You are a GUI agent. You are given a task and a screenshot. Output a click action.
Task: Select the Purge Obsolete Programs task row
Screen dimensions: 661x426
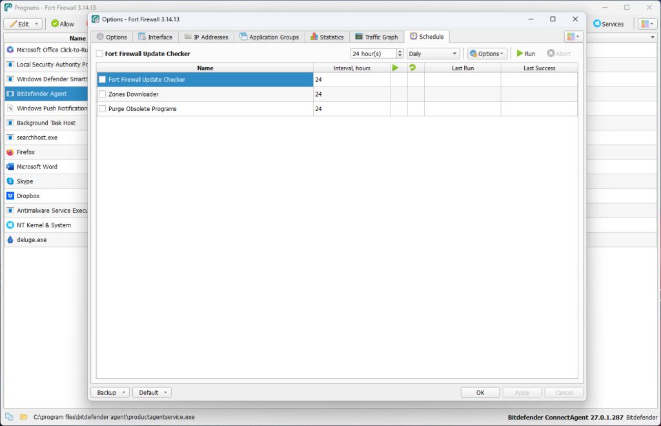(x=337, y=108)
